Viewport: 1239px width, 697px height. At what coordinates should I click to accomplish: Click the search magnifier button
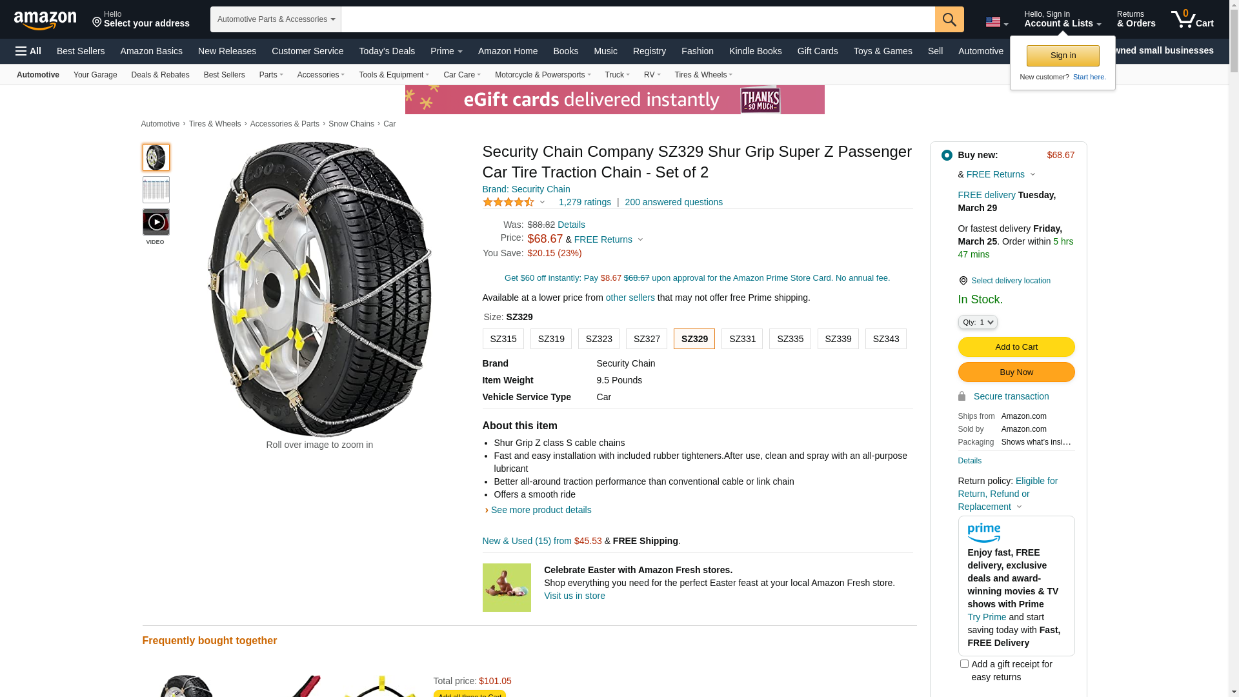(x=949, y=19)
